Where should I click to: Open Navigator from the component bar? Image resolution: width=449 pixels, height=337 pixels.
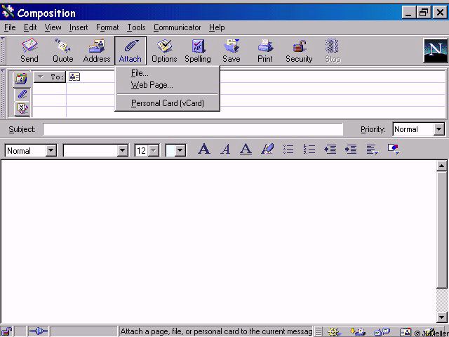334,332
